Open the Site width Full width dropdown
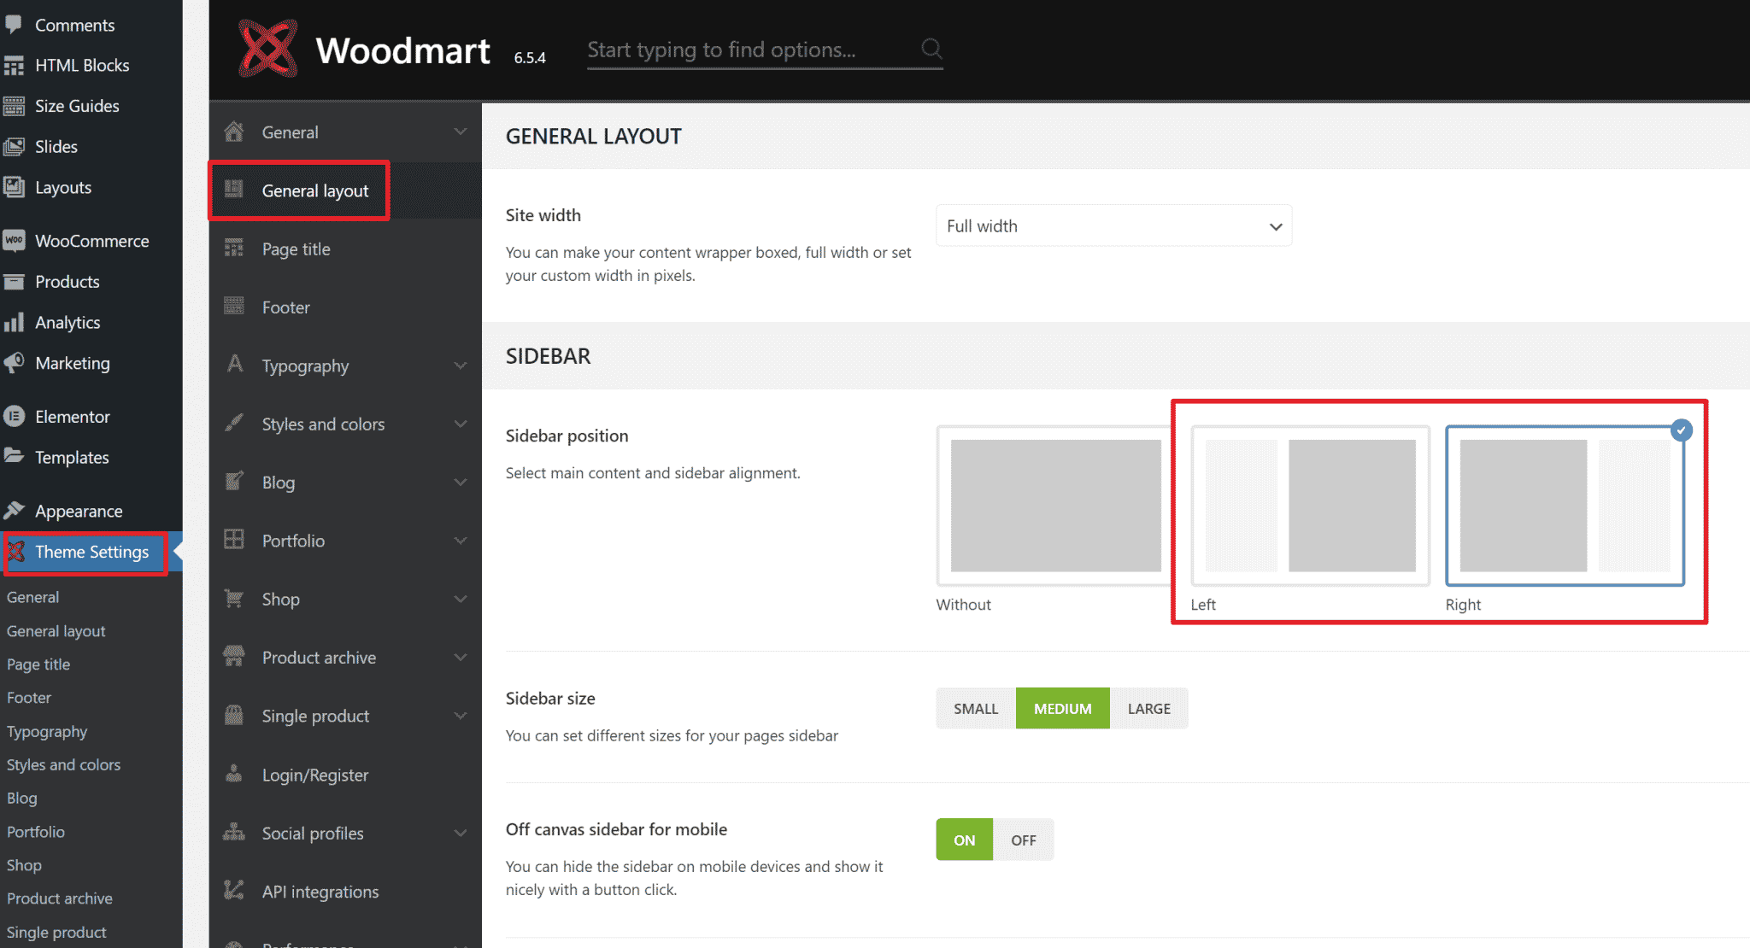This screenshot has width=1750, height=948. (x=1114, y=225)
